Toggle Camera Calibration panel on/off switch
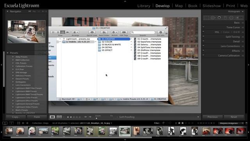 (204, 55)
